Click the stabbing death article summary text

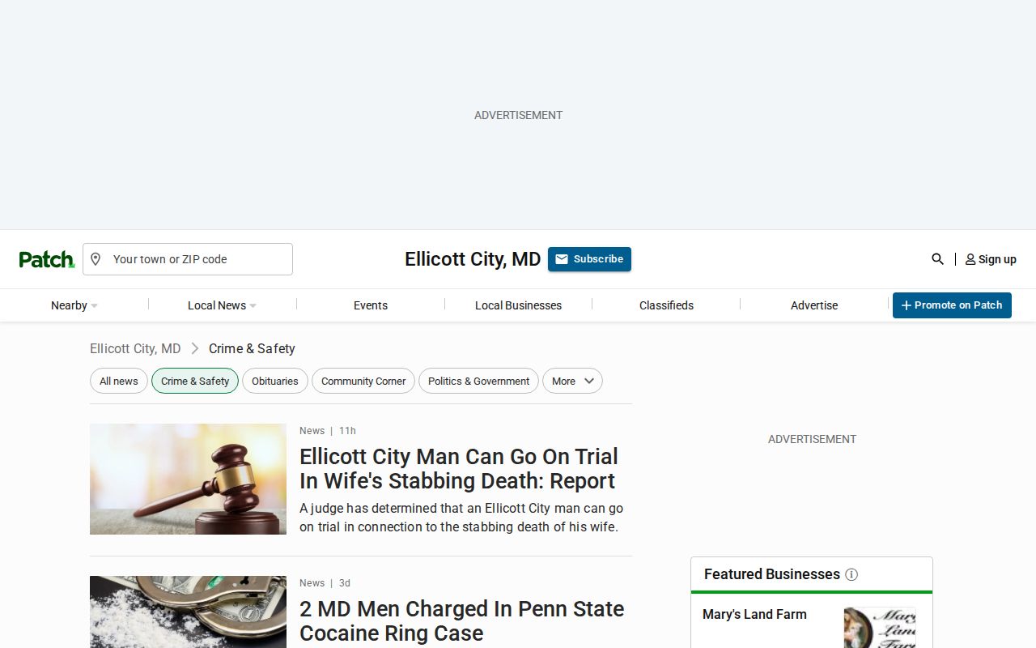[461, 518]
